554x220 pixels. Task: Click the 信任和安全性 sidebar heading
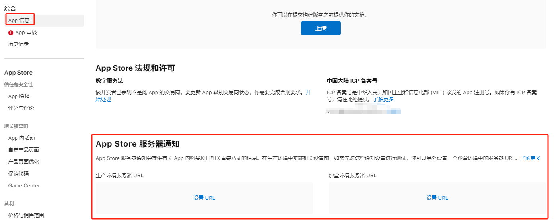tap(19, 85)
